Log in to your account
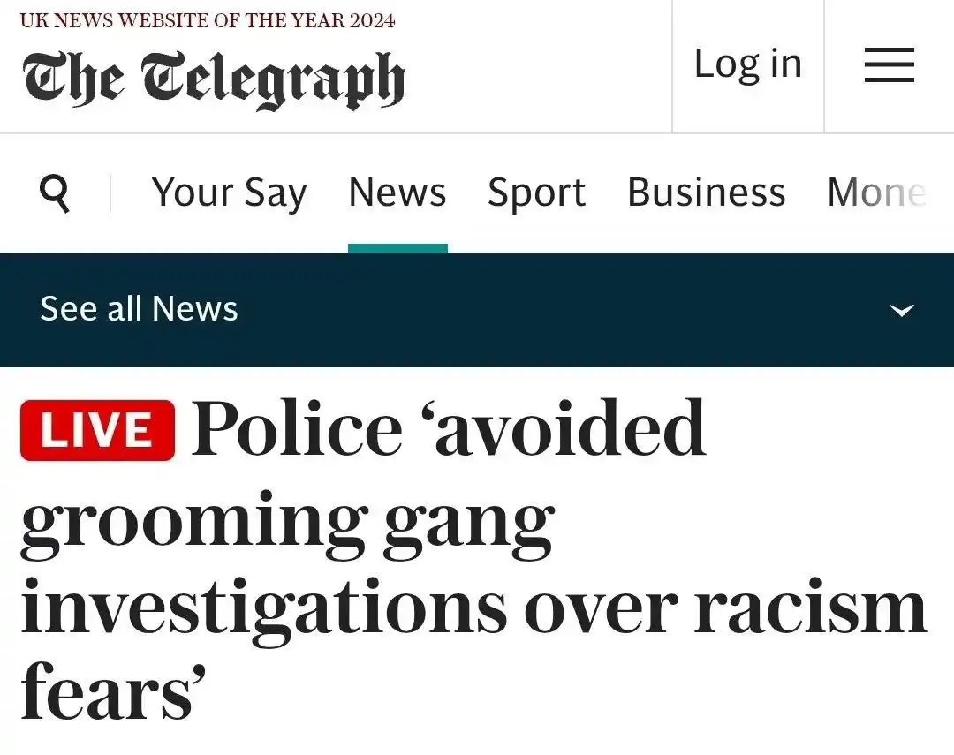This screenshot has height=755, width=954. 748,64
